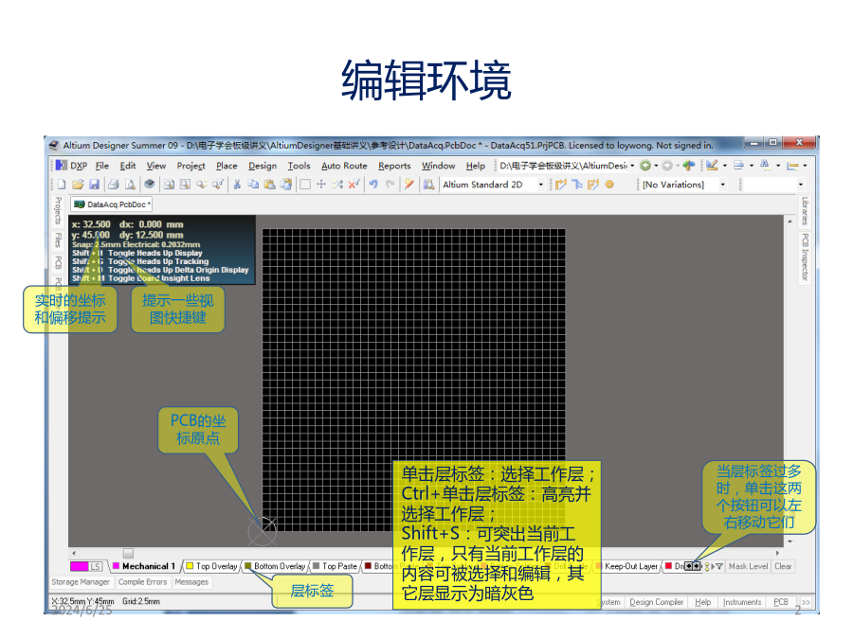Open the Projects side panel tab
The height and width of the screenshot is (639, 853).
coord(58,211)
